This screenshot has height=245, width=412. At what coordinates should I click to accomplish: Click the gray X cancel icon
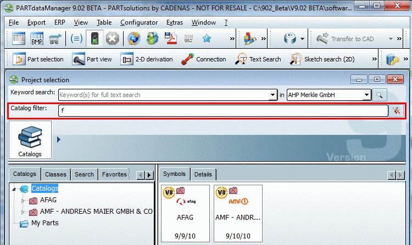click(x=113, y=39)
